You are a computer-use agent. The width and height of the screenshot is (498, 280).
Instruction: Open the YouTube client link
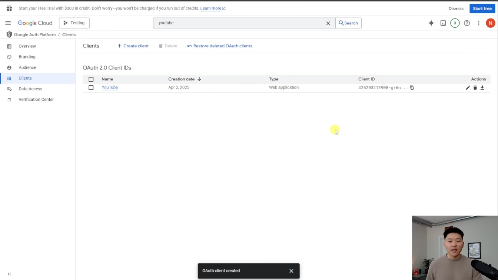[110, 87]
